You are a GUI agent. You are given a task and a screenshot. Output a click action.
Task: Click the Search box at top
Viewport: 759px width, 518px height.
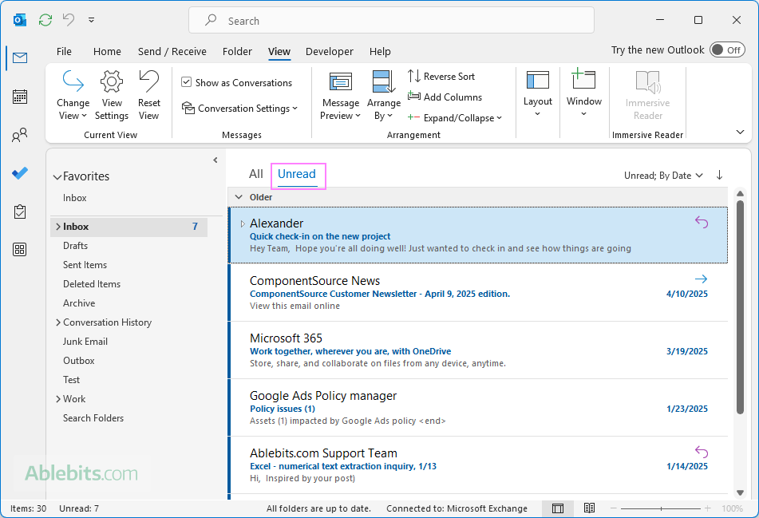[391, 21]
